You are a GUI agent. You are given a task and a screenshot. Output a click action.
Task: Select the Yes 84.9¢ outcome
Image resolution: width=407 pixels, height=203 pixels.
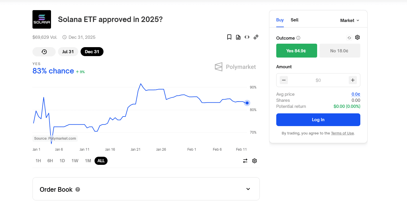297,51
